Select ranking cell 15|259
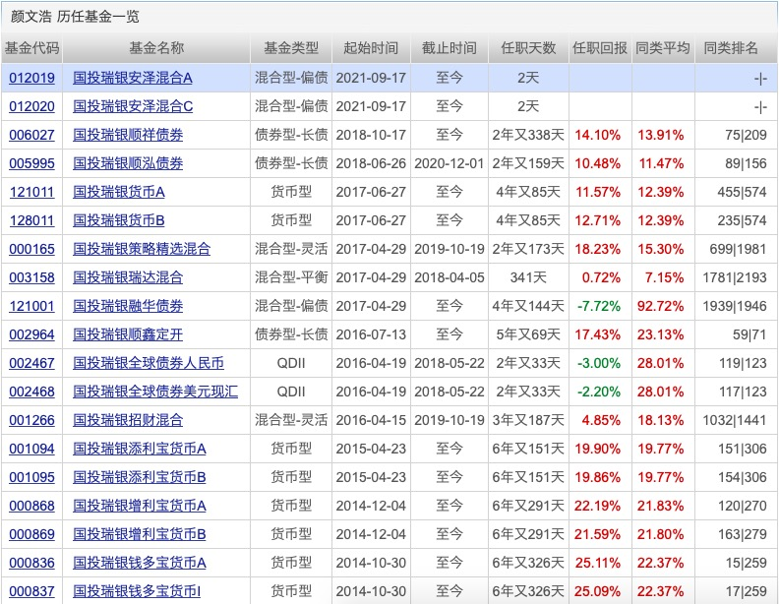This screenshot has width=779, height=604. point(746,564)
